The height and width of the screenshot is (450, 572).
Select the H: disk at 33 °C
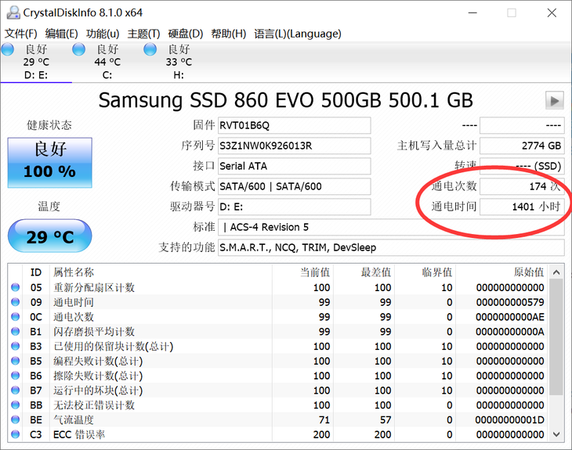coord(179,62)
